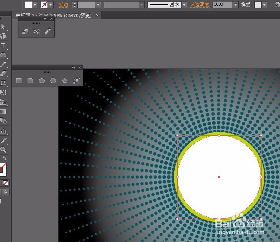This screenshot has width=280, height=242.
Task: Select the Scale tool
Action: point(3,83)
